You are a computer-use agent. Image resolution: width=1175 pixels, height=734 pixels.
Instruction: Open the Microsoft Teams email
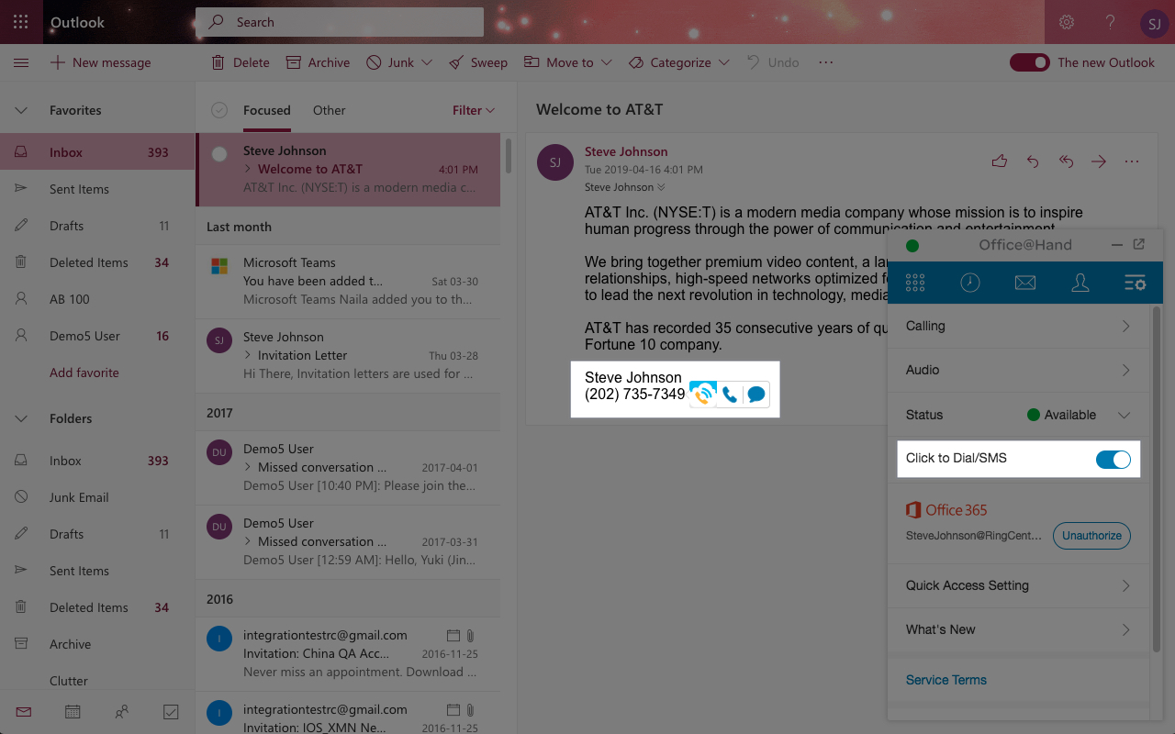coord(349,281)
